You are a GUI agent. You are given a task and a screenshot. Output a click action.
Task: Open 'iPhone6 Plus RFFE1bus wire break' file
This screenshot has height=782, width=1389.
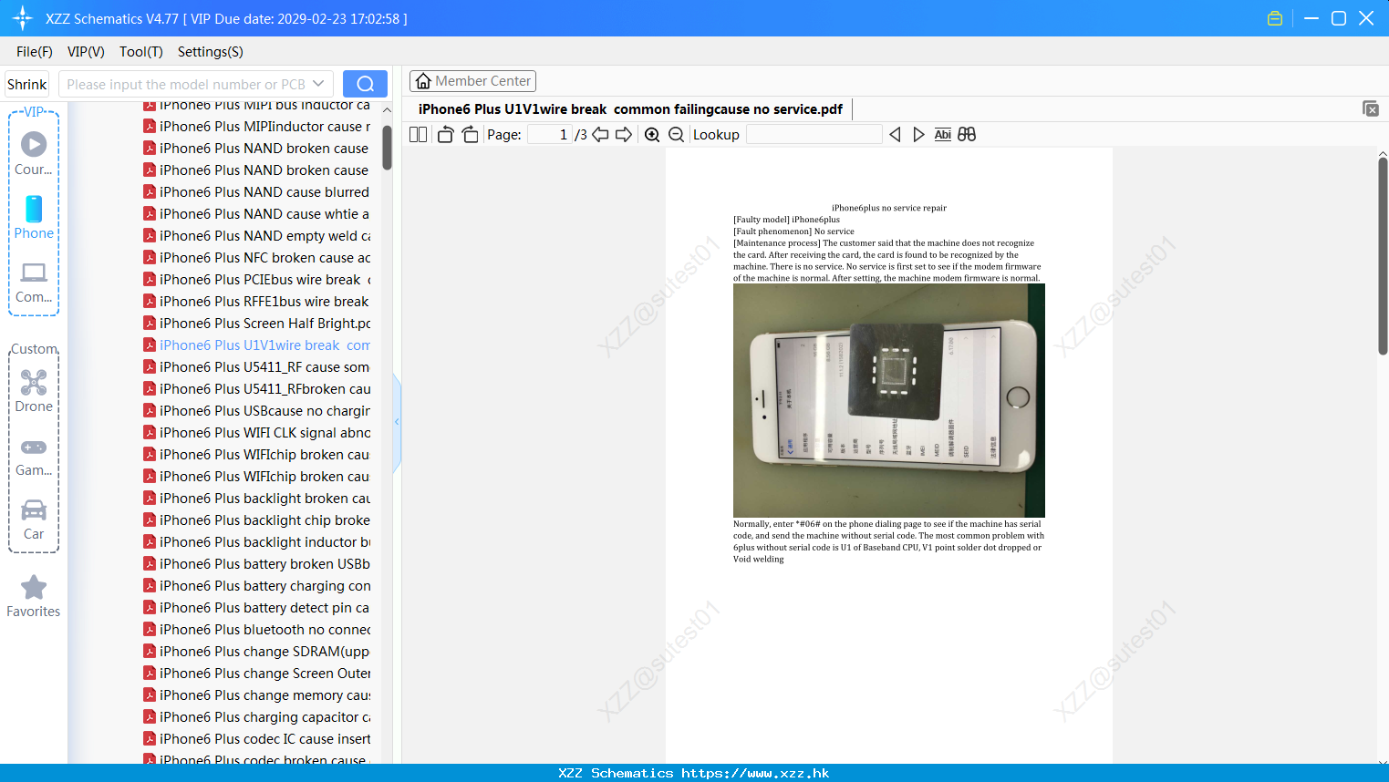[257, 302]
